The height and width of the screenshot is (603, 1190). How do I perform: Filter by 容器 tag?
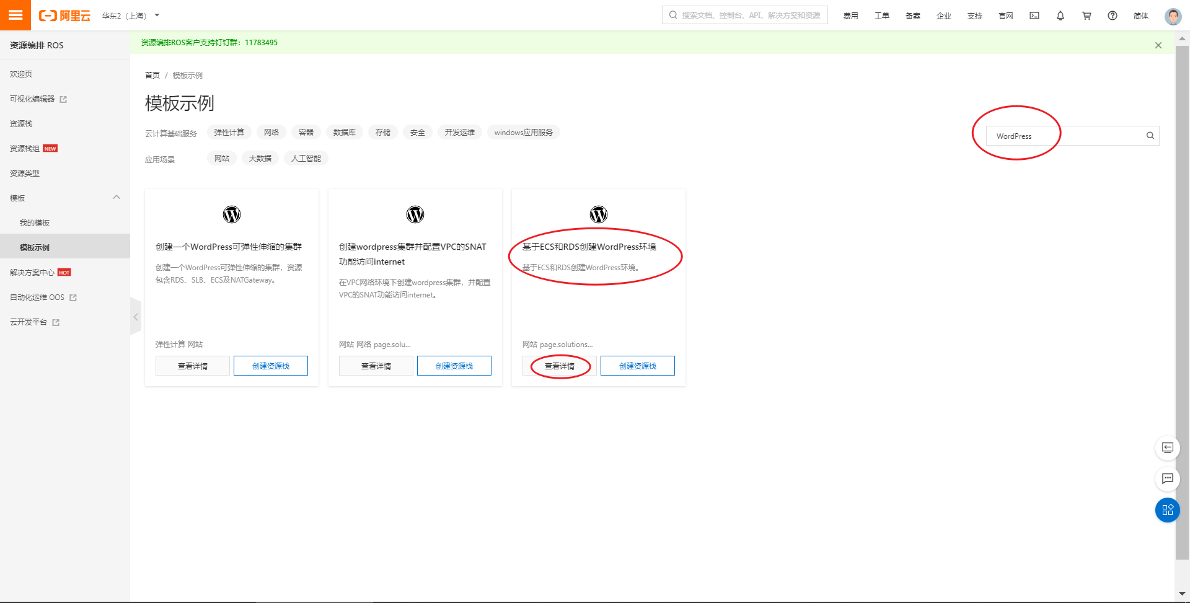coord(306,133)
